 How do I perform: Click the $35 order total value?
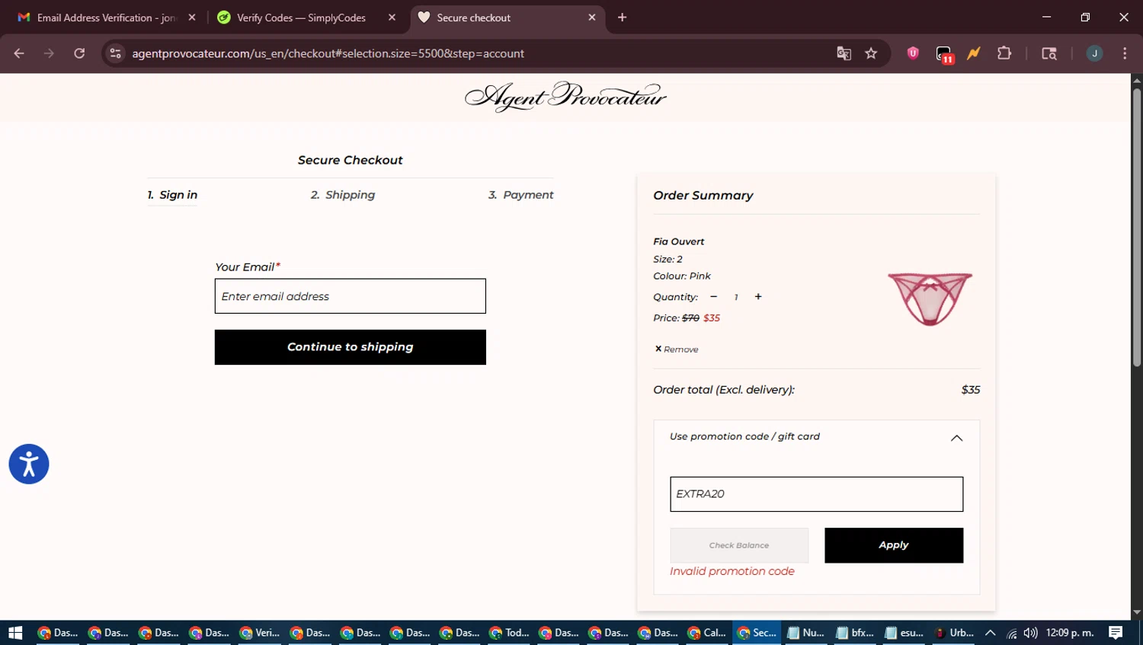click(x=970, y=390)
